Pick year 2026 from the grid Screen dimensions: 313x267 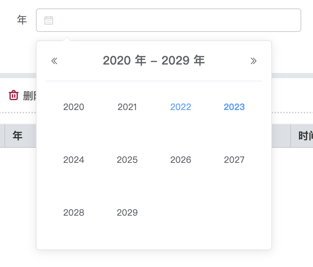coord(181,160)
